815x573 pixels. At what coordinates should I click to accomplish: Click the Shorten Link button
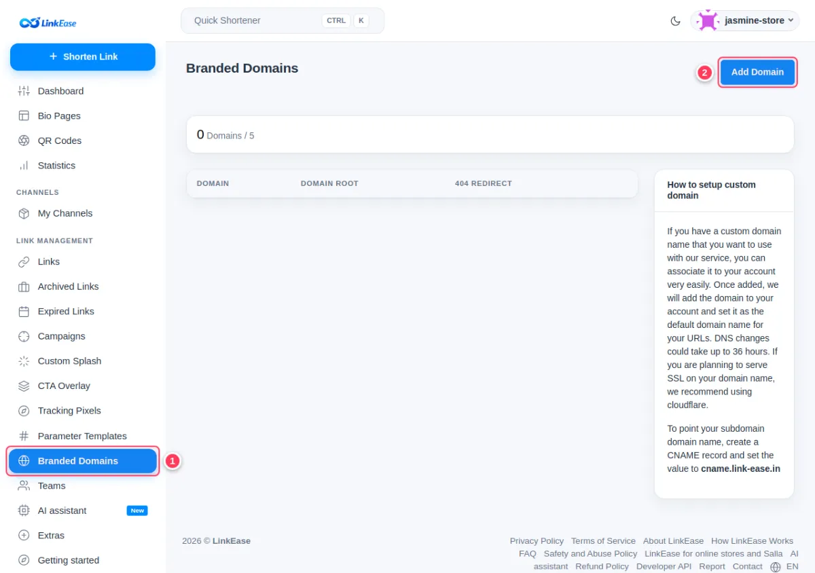(x=83, y=57)
